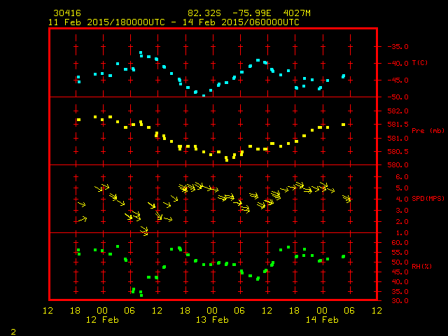This screenshot has height=336, width=448.
Task: Click the 82.32S latitude value
Action: tap(204, 13)
